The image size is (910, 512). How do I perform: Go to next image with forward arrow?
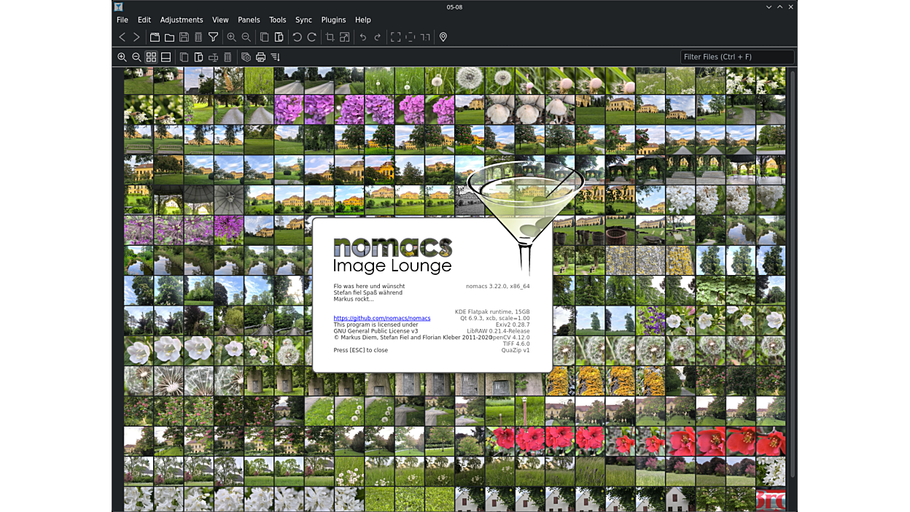tap(136, 37)
